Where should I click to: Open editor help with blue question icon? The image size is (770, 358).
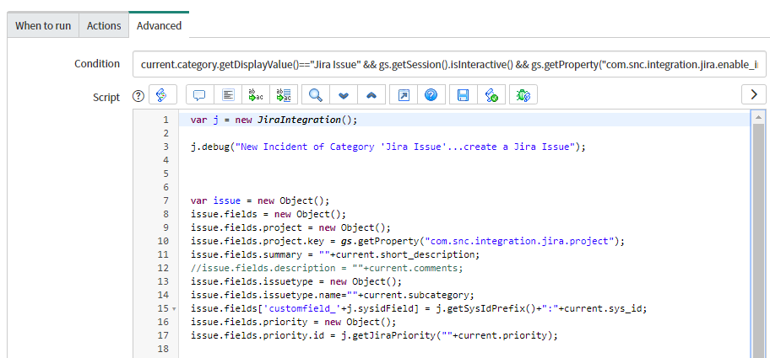[431, 94]
